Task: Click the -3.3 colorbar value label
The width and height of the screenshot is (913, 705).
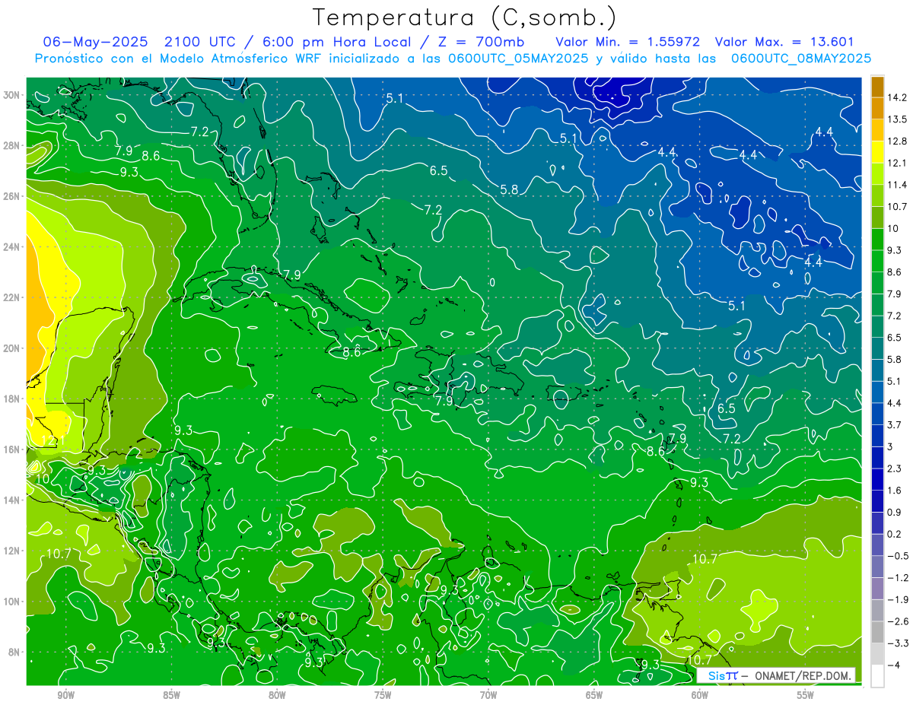Action: [897, 643]
